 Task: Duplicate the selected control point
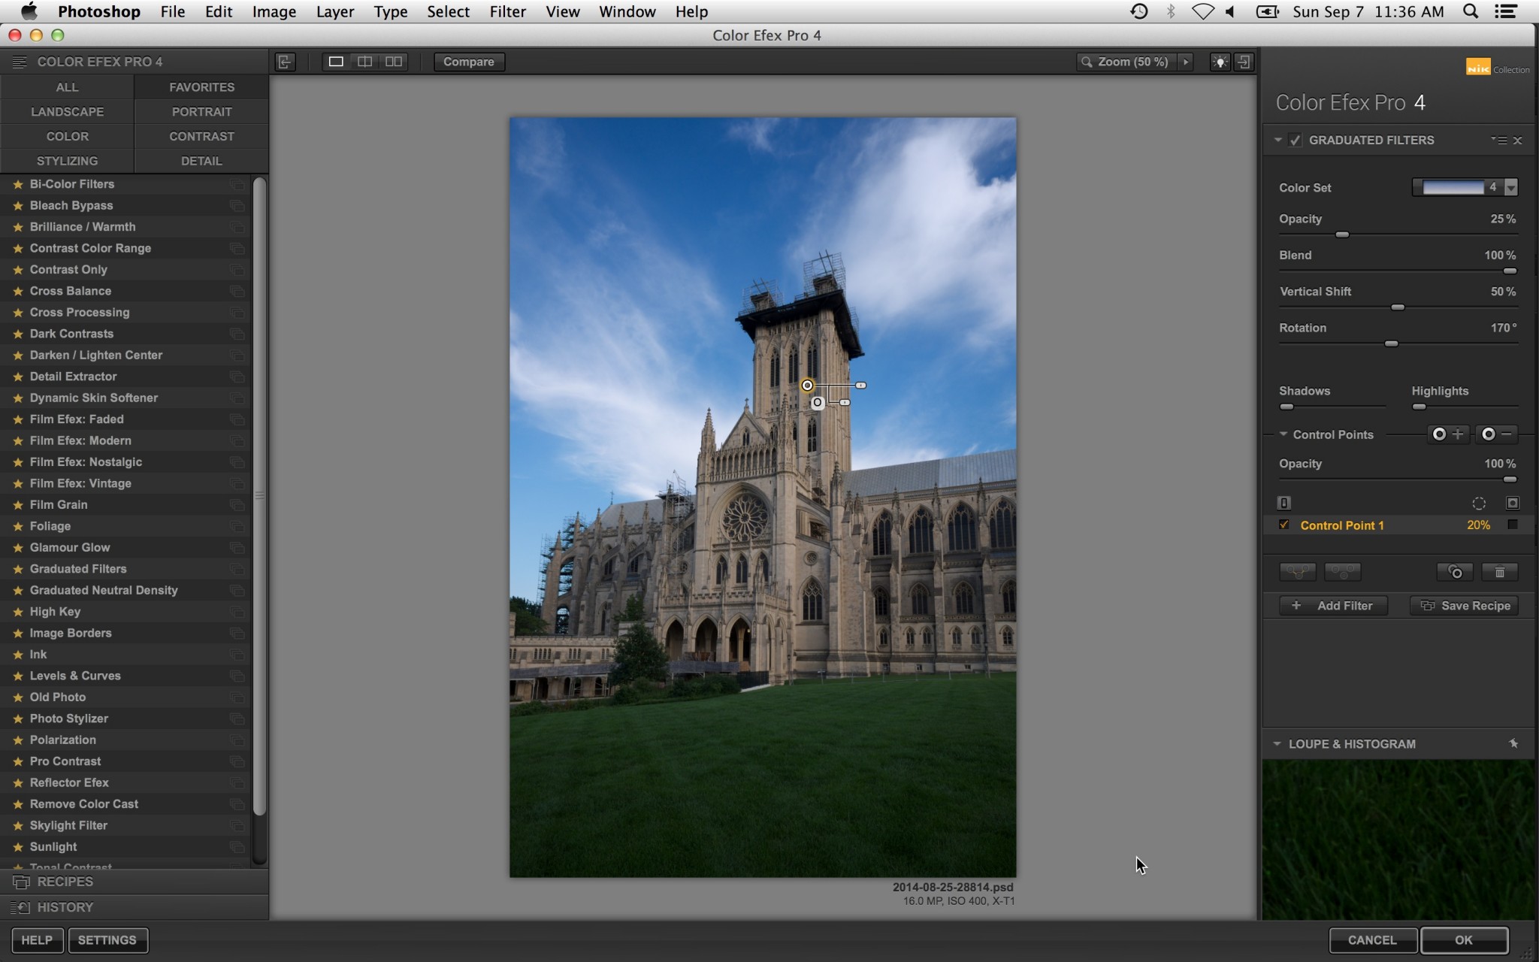coord(1455,572)
